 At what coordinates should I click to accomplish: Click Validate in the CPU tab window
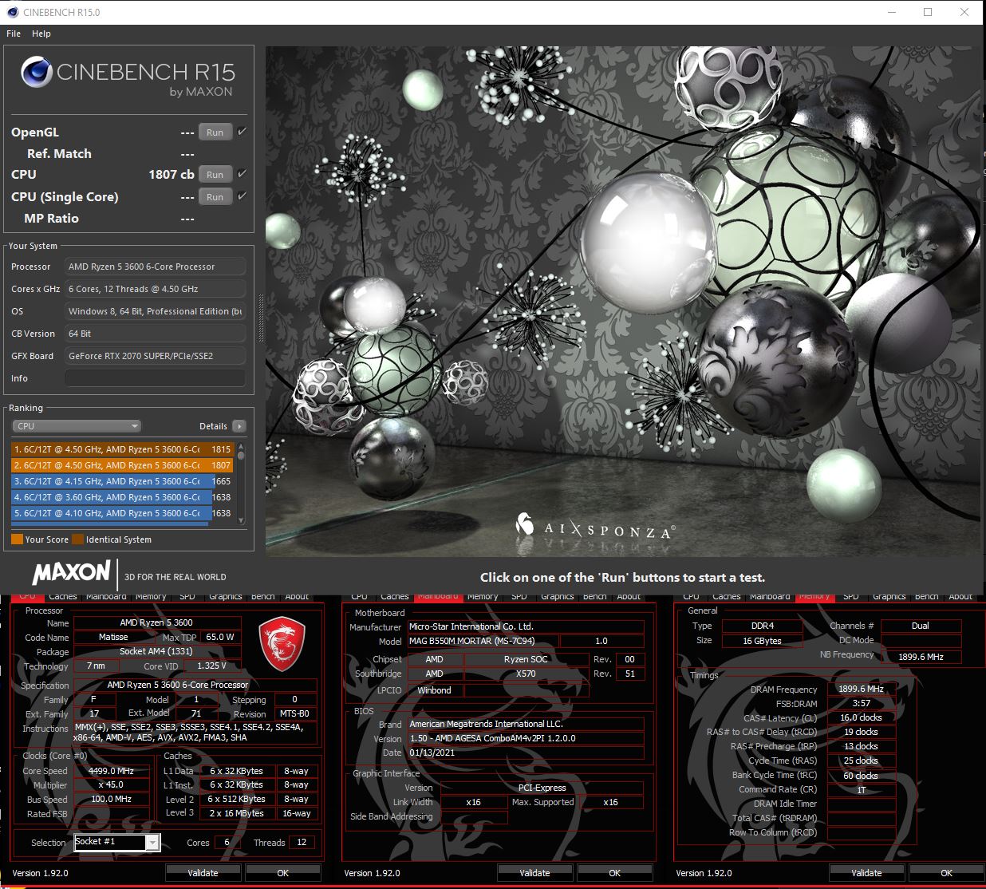coord(203,873)
